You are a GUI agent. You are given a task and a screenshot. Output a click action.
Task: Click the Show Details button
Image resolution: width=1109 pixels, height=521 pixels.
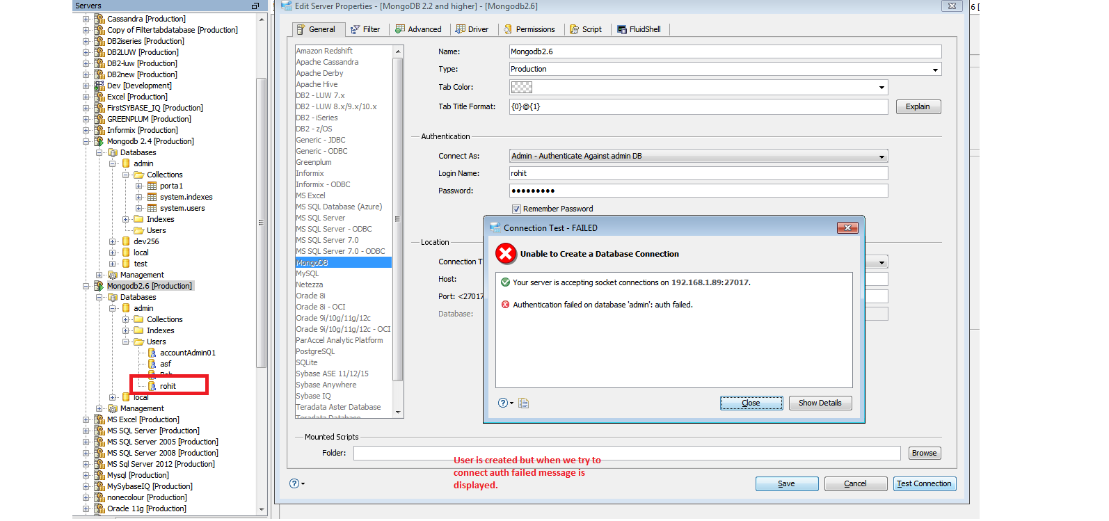coord(820,403)
